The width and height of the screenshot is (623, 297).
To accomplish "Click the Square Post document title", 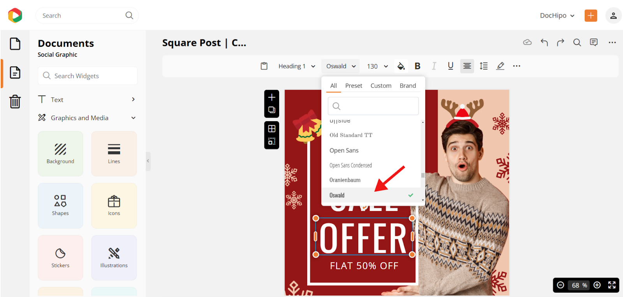I will click(x=204, y=43).
